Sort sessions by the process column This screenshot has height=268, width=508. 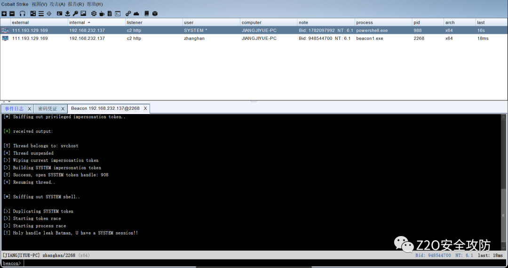(x=383, y=23)
